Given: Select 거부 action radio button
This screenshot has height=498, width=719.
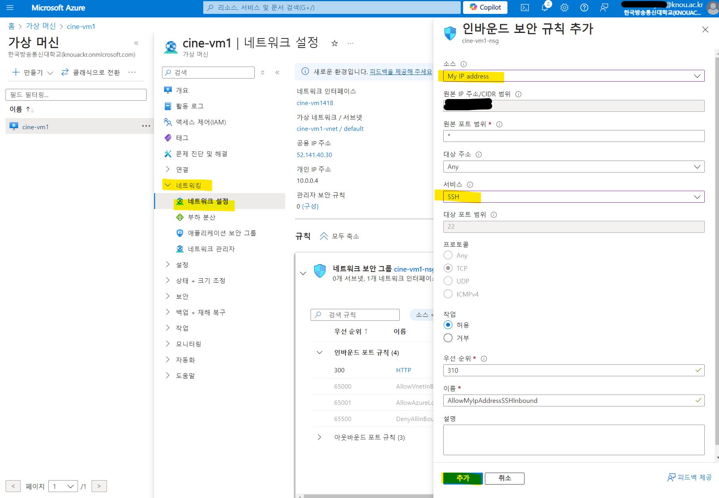Looking at the screenshot, I should click(448, 338).
